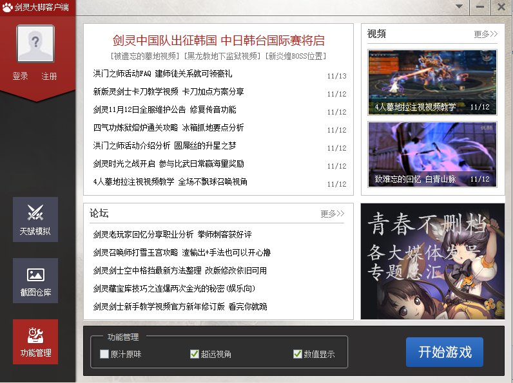Open news 剑灵11月12日全服维护公告
This screenshot has width=513, height=383.
(x=164, y=109)
